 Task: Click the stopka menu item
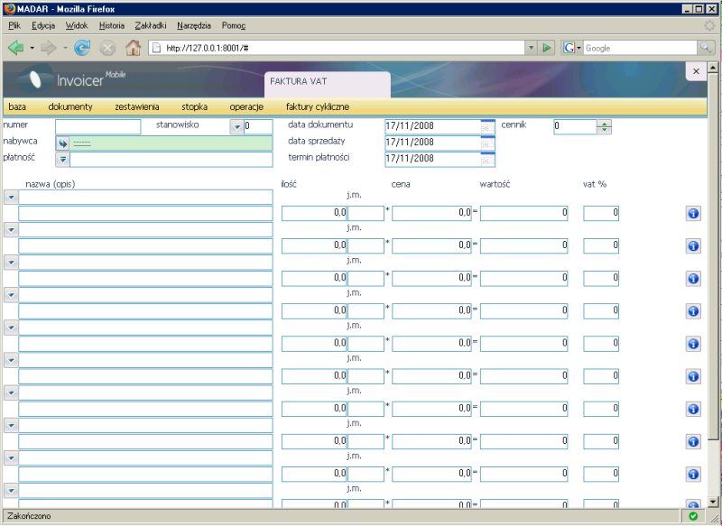point(194,106)
